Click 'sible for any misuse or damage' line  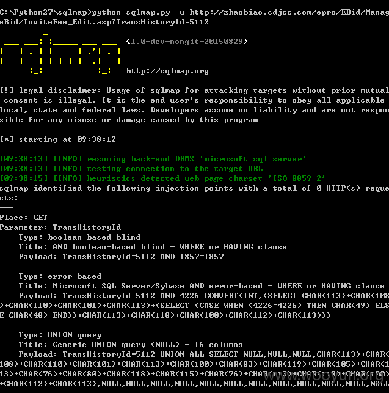129,120
